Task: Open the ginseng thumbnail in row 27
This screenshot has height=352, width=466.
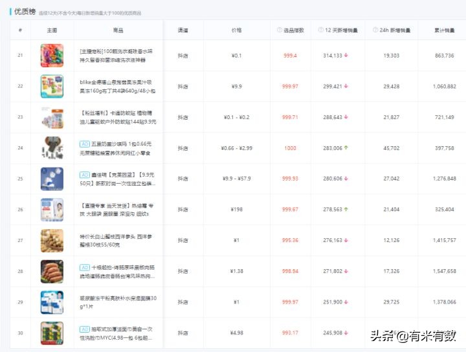Action: click(52, 241)
